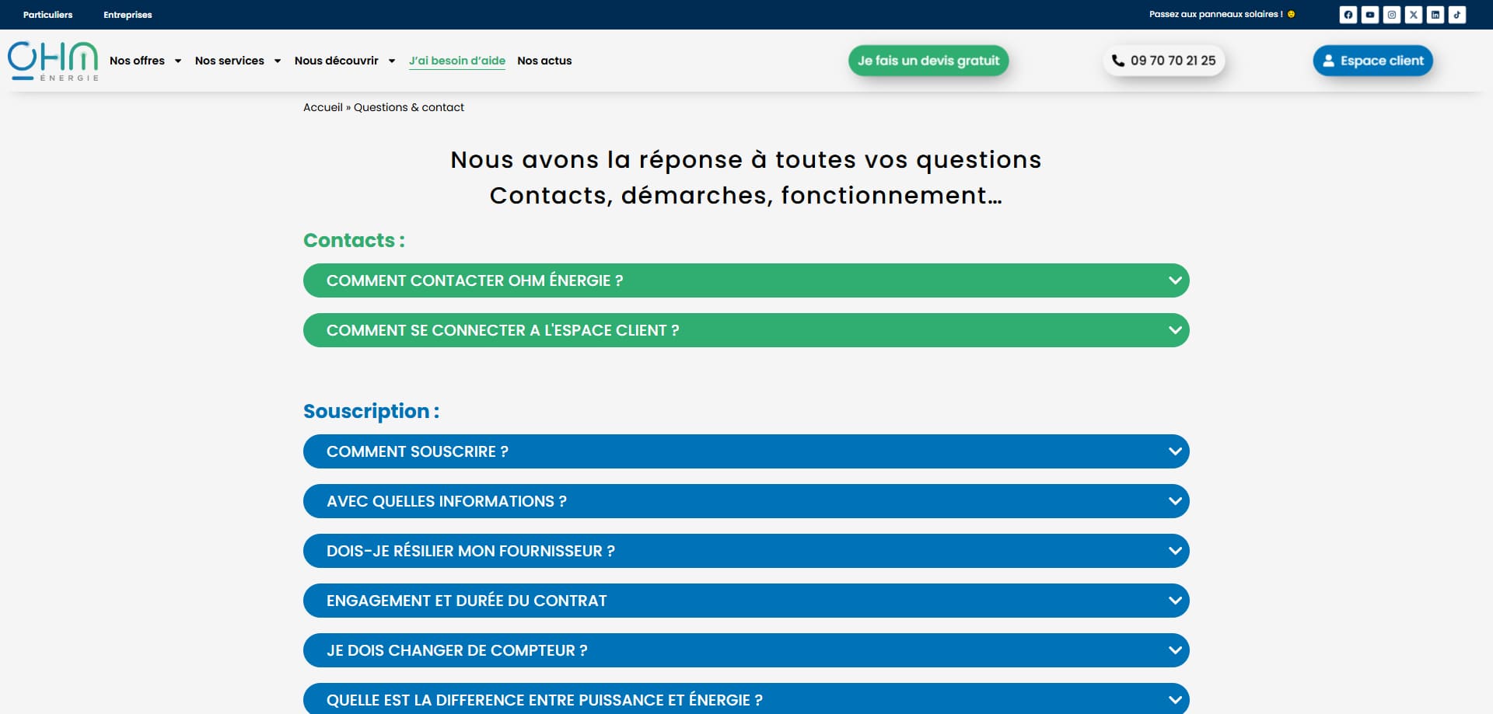Go to 'J'ai besoin d'aide' menu item

(457, 61)
